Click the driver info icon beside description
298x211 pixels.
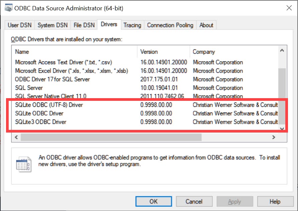click(x=24, y=164)
